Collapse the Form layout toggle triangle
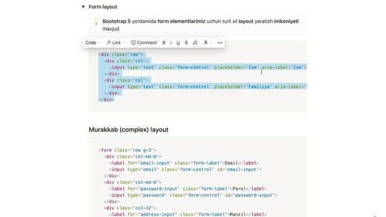Viewport: 386px width, 217px height. click(x=83, y=7)
